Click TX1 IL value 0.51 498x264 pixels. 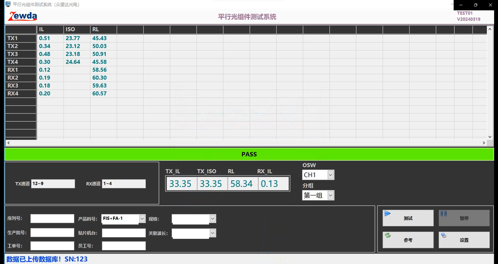45,38
